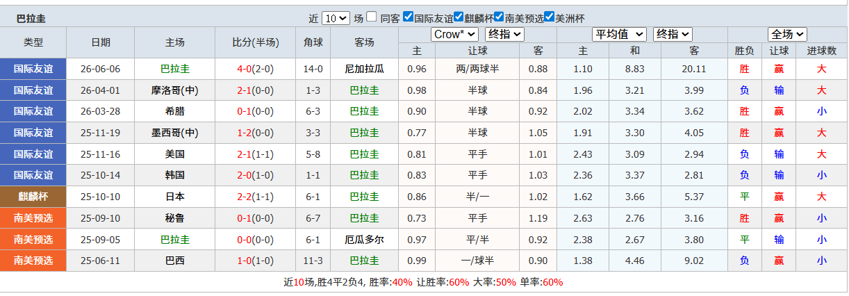Open the 全场 dropdown
Image resolution: width=849 pixels, height=296 pixels.
point(787,34)
